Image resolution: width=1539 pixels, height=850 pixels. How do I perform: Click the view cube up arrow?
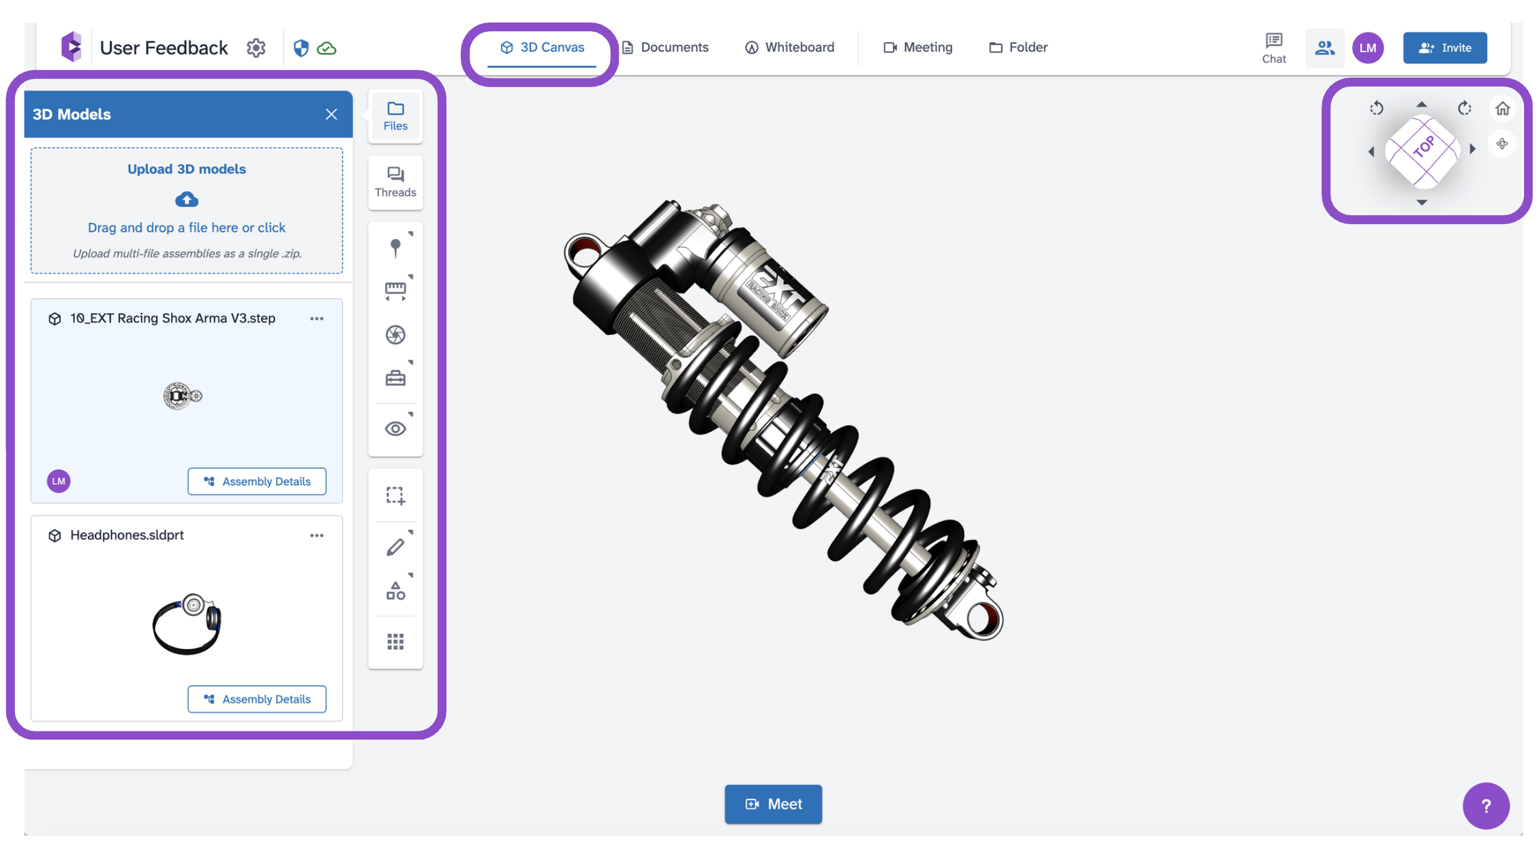pos(1422,104)
